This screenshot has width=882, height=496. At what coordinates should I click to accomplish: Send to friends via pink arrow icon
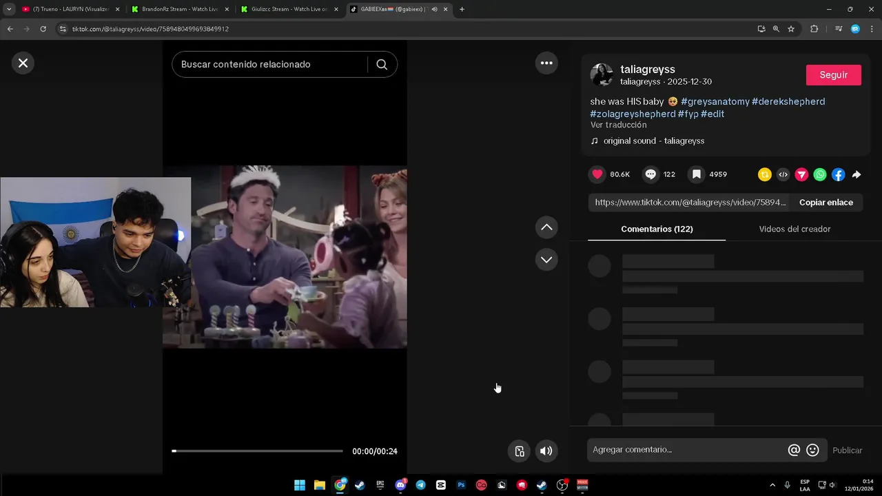coord(801,175)
